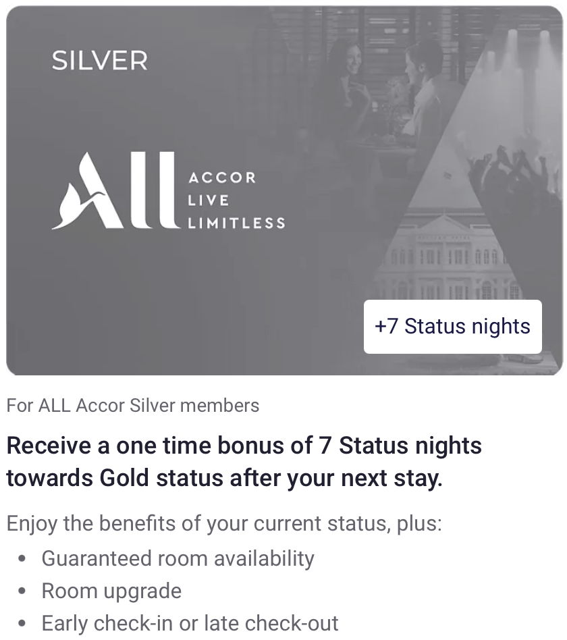Click the hotel building image on card
Image resolution: width=567 pixels, height=640 pixels.
(446, 257)
